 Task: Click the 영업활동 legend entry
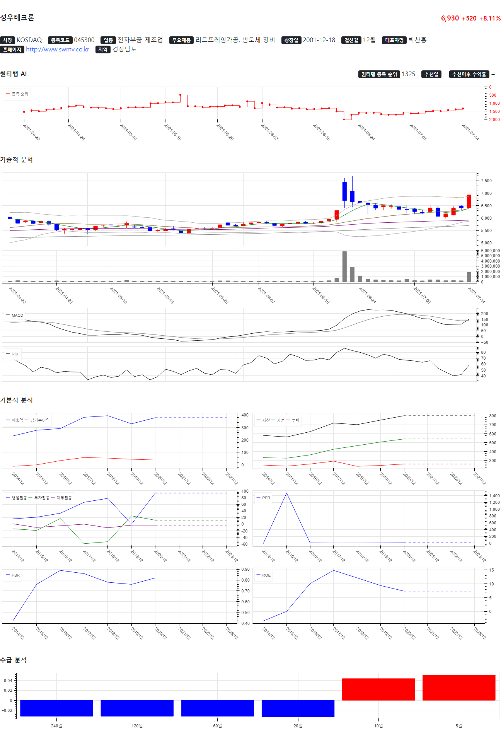click(17, 498)
